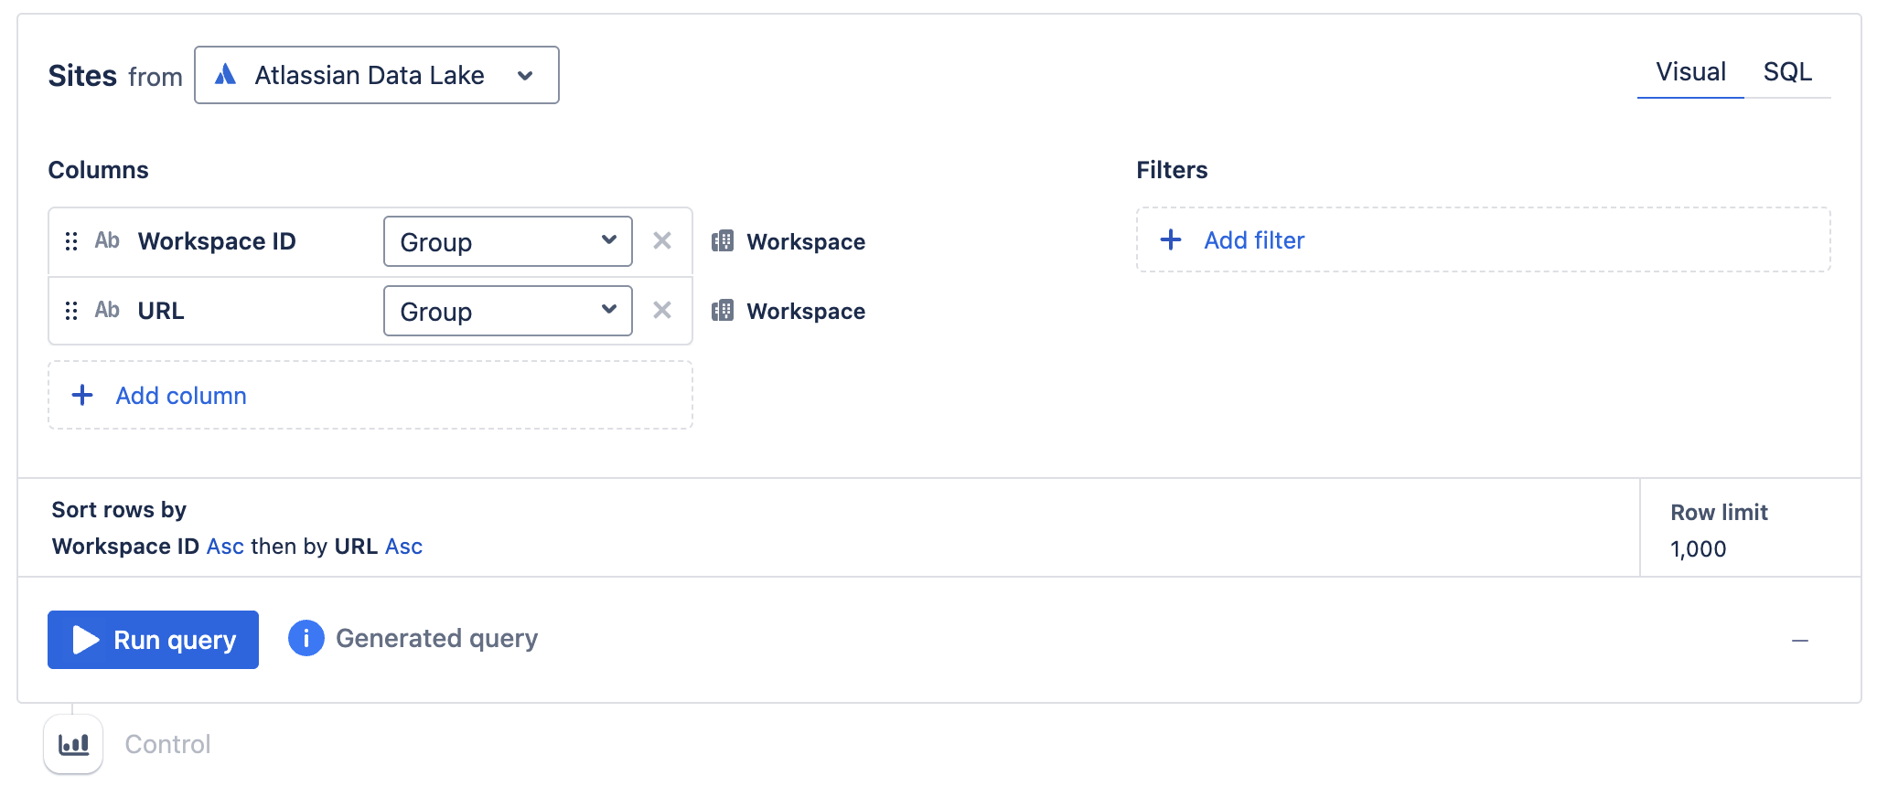Click the Sort rows by label

coord(119,510)
